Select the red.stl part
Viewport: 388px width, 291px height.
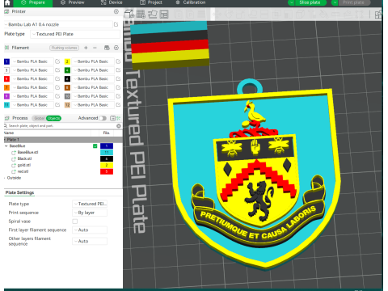pos(23,171)
